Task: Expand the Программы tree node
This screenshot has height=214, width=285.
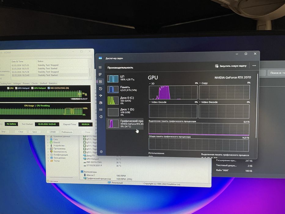Action: 48,149
